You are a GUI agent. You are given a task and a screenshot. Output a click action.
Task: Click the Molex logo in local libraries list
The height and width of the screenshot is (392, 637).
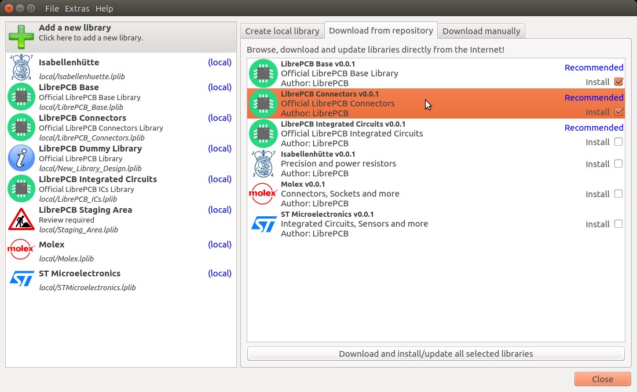[21, 249]
